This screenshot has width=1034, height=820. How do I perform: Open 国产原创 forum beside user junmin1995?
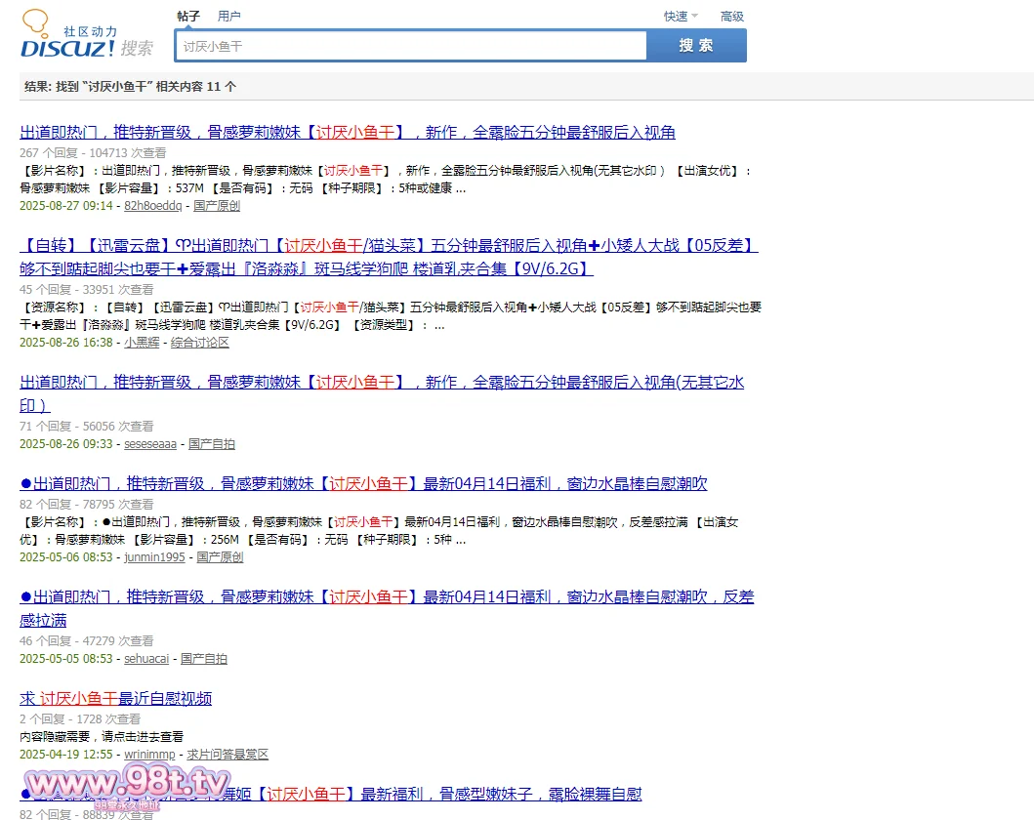coord(220,557)
